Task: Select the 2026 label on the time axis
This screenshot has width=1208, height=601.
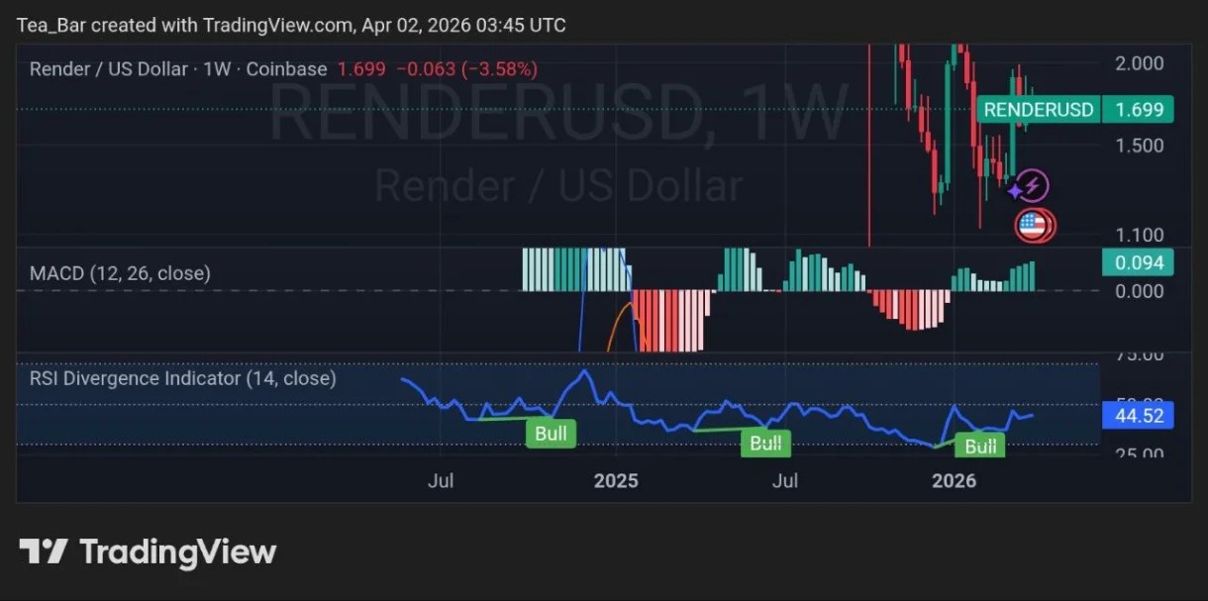Action: point(954,481)
